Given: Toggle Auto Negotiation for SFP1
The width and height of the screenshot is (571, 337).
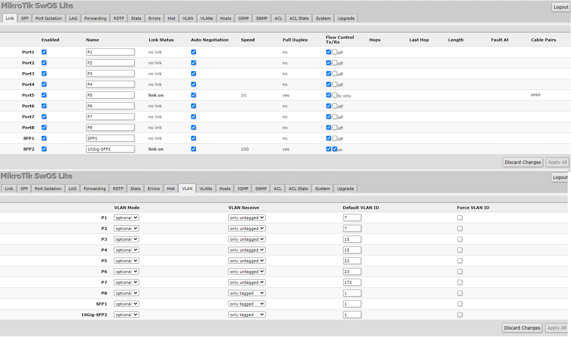Looking at the screenshot, I should click(193, 138).
